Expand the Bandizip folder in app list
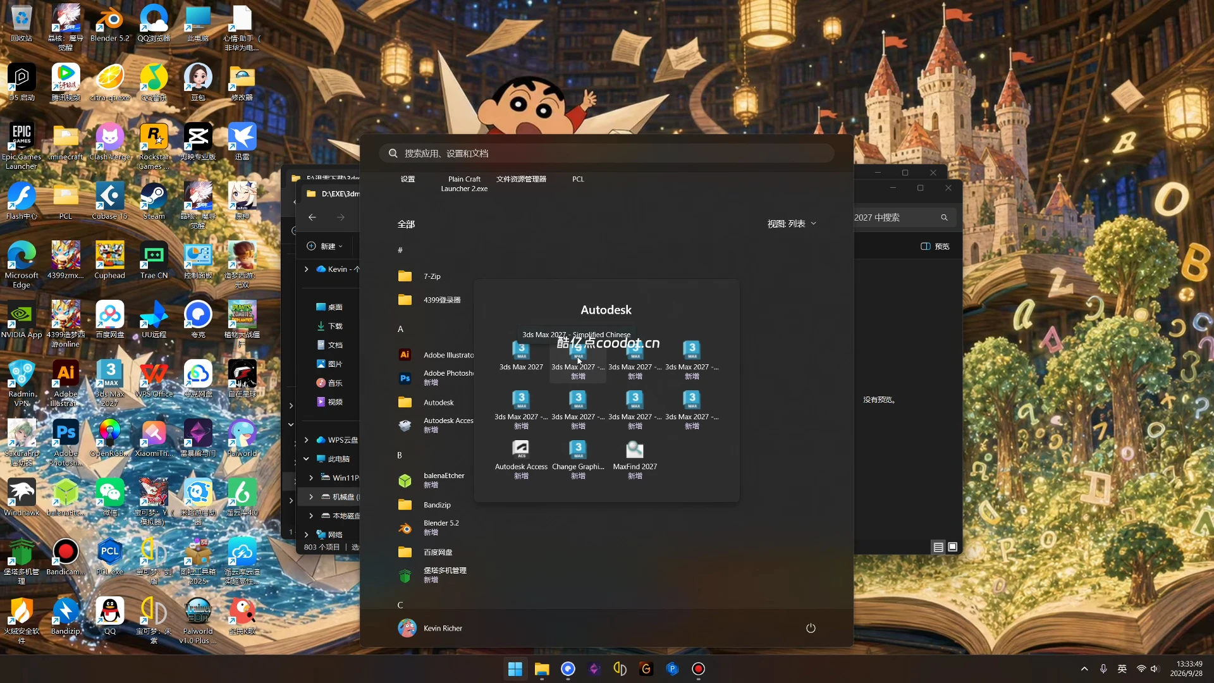 tap(425, 505)
